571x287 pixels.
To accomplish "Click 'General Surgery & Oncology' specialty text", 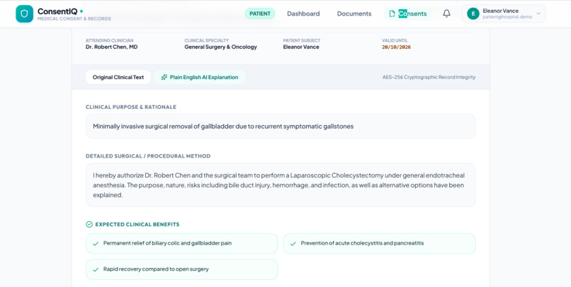I will pos(221,47).
